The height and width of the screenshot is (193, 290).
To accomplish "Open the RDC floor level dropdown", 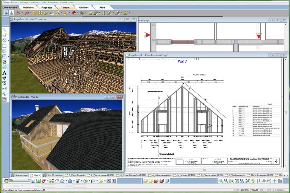I will coord(29,180).
